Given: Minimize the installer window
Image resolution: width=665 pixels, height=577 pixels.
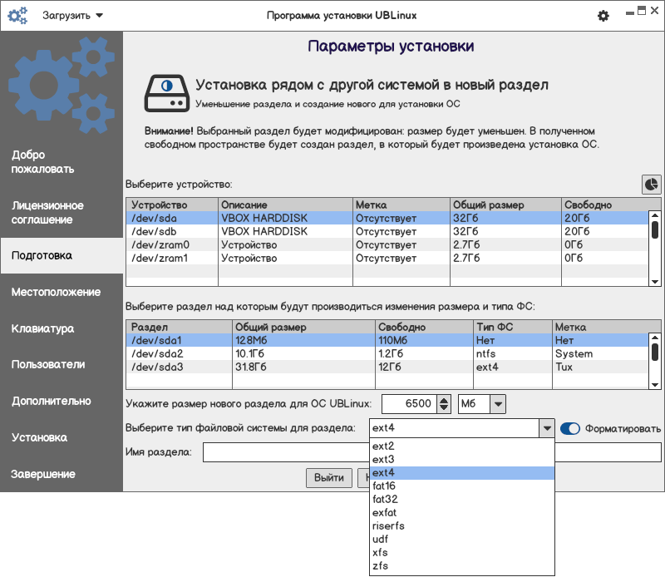Looking at the screenshot, I should [x=630, y=12].
